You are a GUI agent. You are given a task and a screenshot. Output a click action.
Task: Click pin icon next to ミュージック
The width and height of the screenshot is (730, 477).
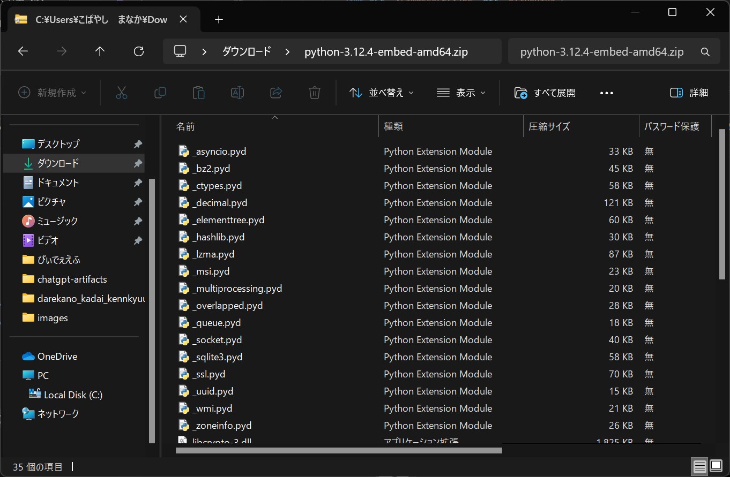(x=138, y=221)
